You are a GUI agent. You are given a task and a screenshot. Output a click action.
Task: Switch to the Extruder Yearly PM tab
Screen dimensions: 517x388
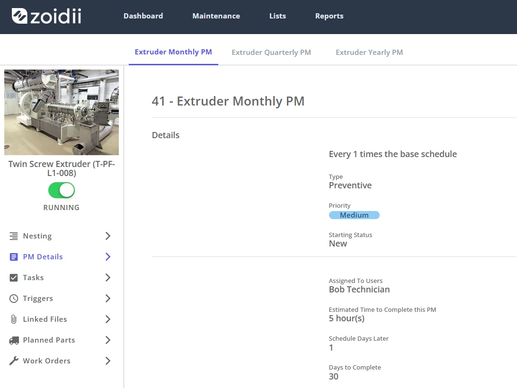coord(369,53)
